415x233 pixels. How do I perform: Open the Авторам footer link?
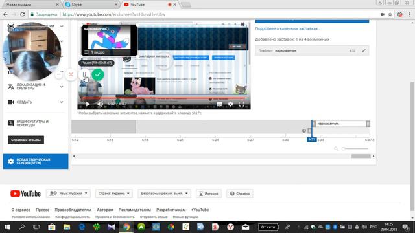tap(105, 210)
